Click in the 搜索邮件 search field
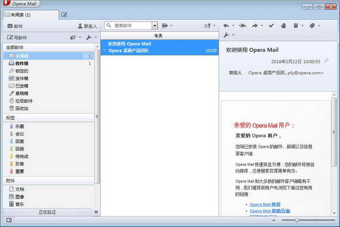 [x=128, y=25]
